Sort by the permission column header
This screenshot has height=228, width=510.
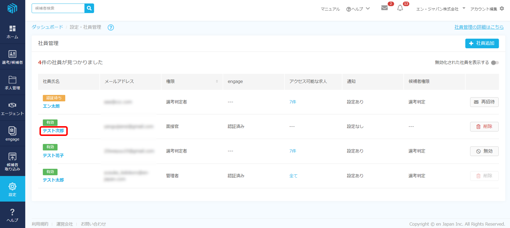pyautogui.click(x=217, y=82)
